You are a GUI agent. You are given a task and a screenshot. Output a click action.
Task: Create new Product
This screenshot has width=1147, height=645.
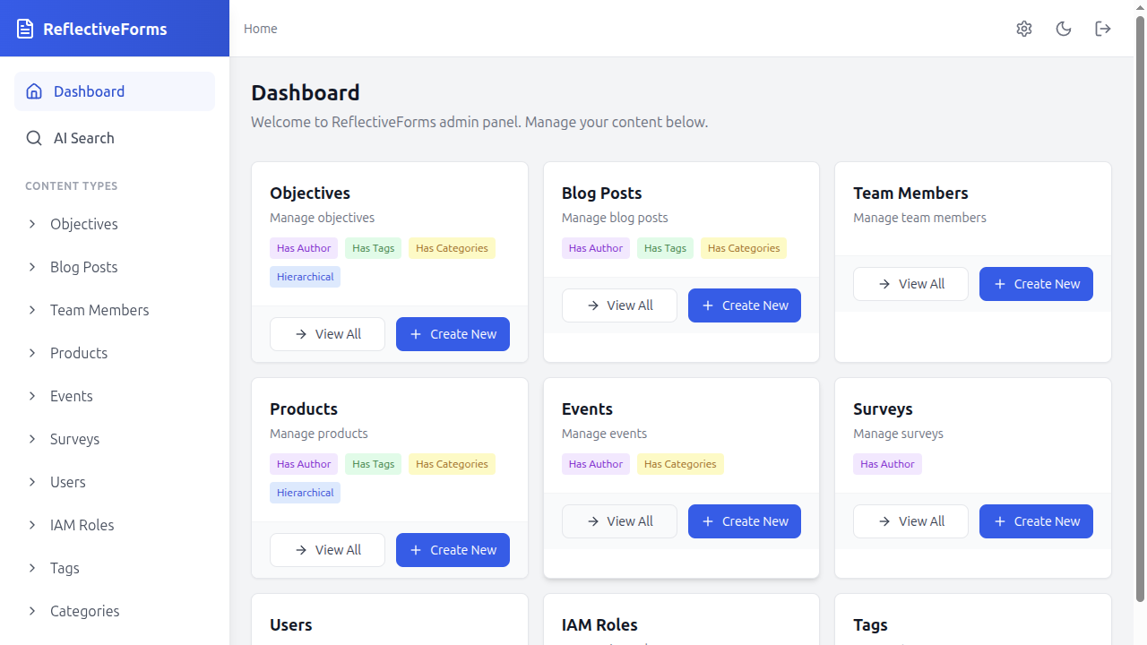coord(453,550)
